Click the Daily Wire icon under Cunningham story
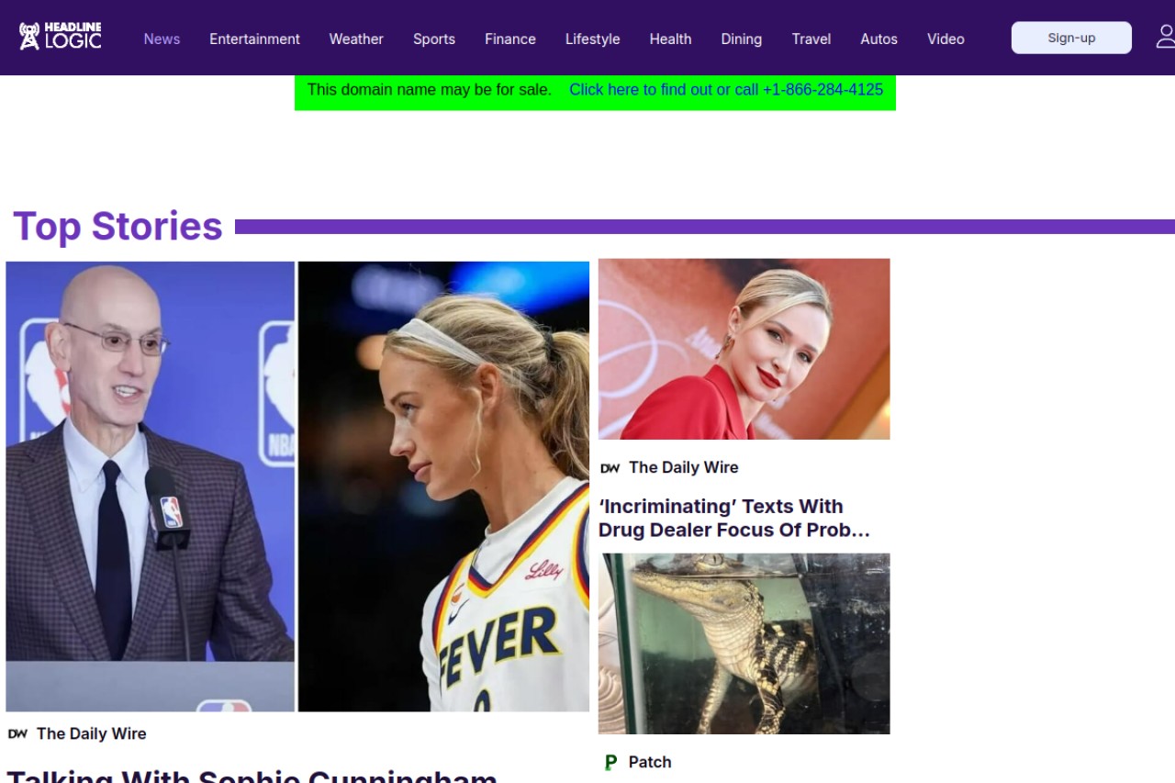1175x783 pixels. click(17, 733)
